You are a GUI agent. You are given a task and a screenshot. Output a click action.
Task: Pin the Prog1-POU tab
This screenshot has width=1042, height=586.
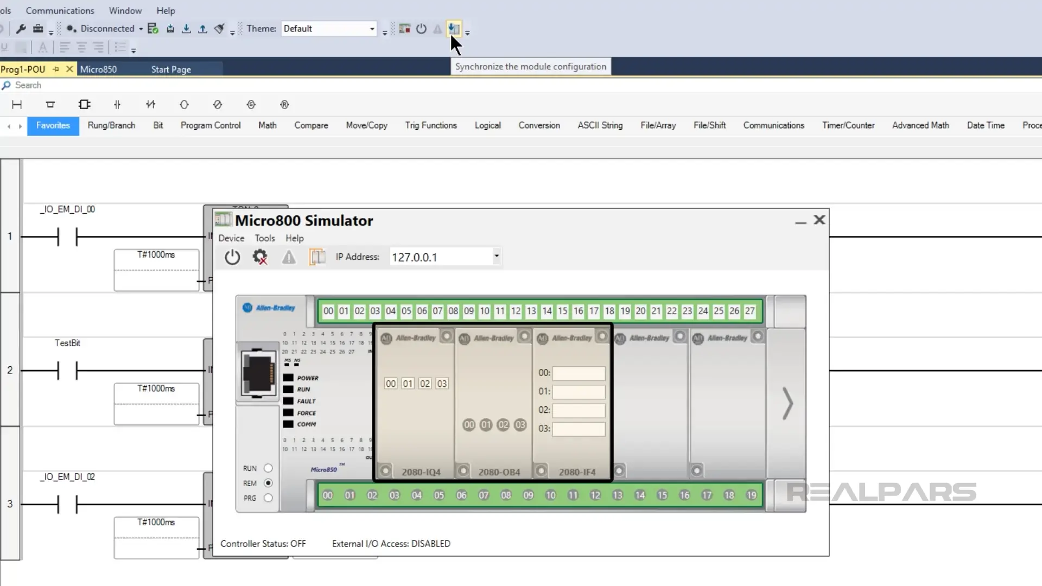pos(55,69)
